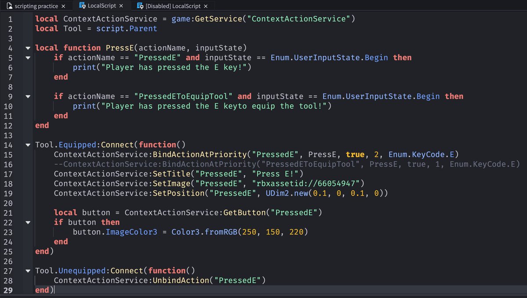Screen dimensions: 527x298
Task: Click "Enum.KeyCode.E" on line 15
Action: 421,154
